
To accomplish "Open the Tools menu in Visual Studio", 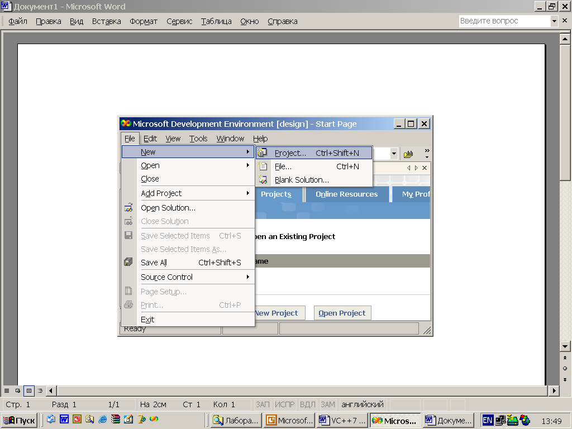I will 198,139.
